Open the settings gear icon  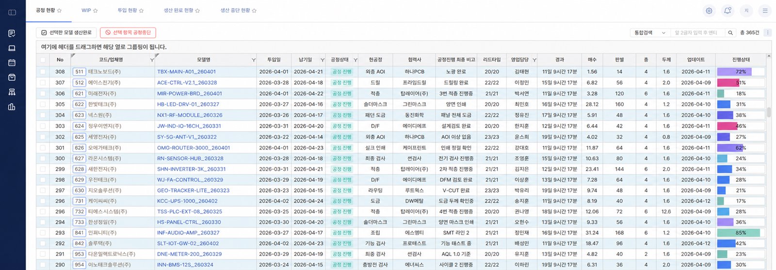(709, 11)
